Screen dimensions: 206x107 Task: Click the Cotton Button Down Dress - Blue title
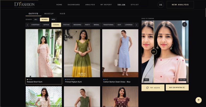[117, 82]
